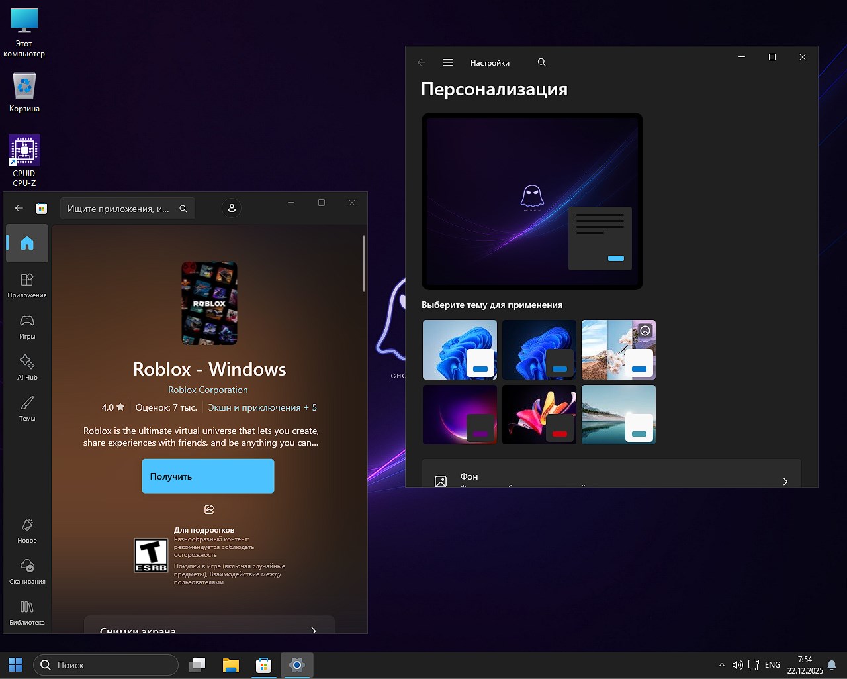
Task: Click Получить to get Roblox
Action: (x=208, y=476)
